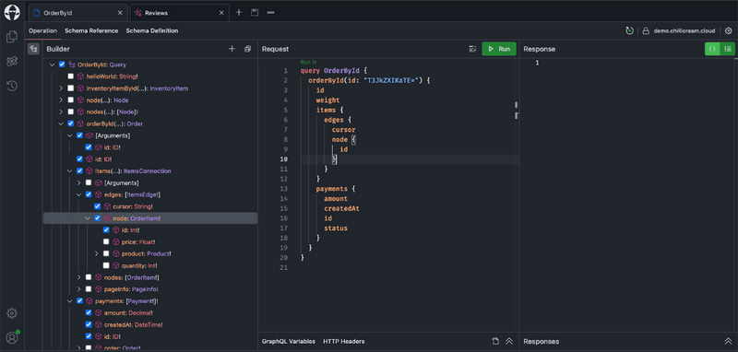Open the Documents icon in left sidebar
Viewport: 738px width, 352px height.
click(12, 37)
